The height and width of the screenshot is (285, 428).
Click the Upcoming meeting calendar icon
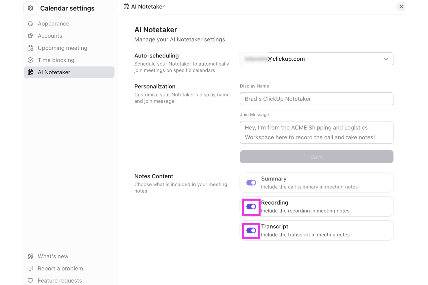[x=31, y=48]
